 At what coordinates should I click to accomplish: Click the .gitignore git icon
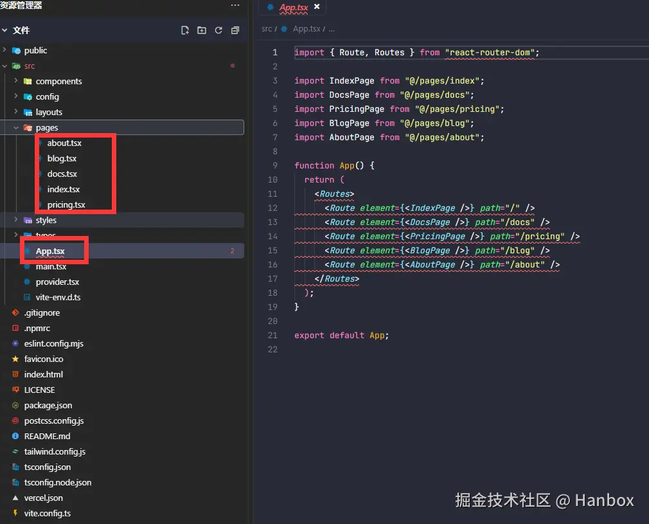15,312
